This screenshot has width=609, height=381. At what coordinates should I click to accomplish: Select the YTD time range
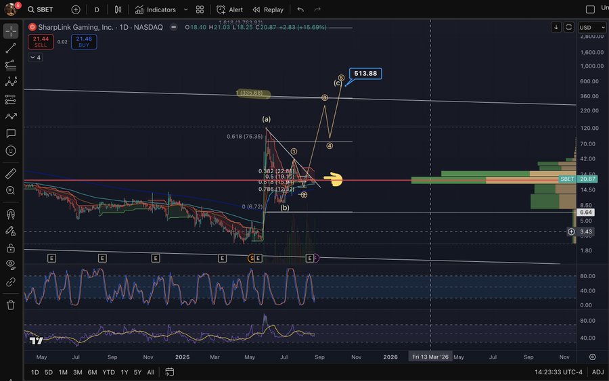(109, 372)
